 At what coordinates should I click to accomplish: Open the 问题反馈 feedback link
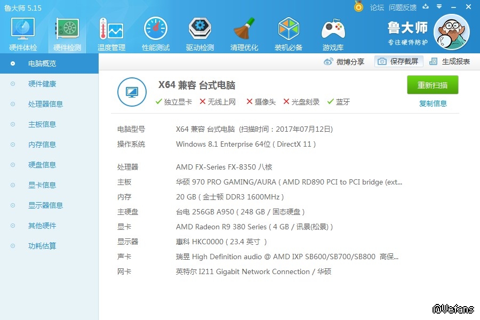click(x=402, y=7)
